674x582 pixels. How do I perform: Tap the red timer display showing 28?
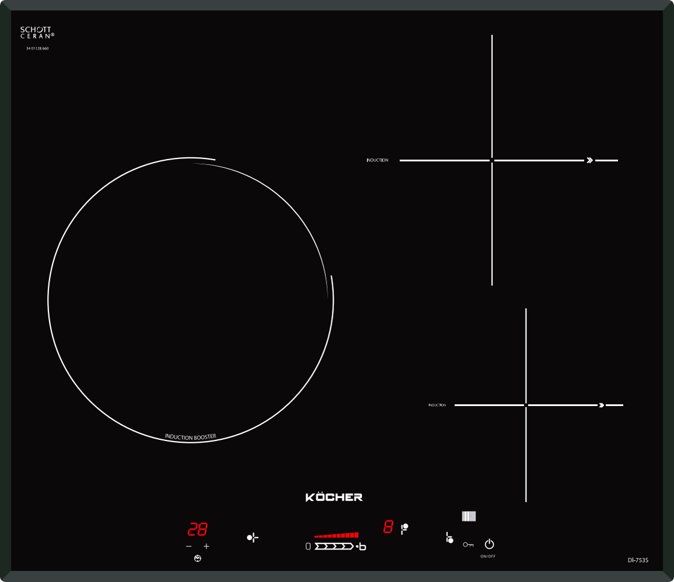pos(197,530)
